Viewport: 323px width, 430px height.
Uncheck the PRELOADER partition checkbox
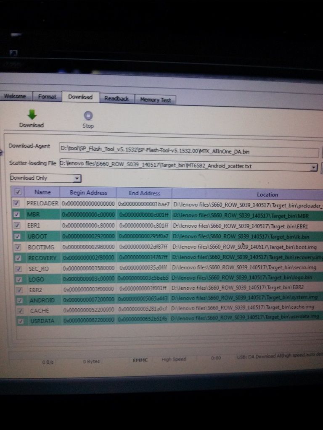17,203
